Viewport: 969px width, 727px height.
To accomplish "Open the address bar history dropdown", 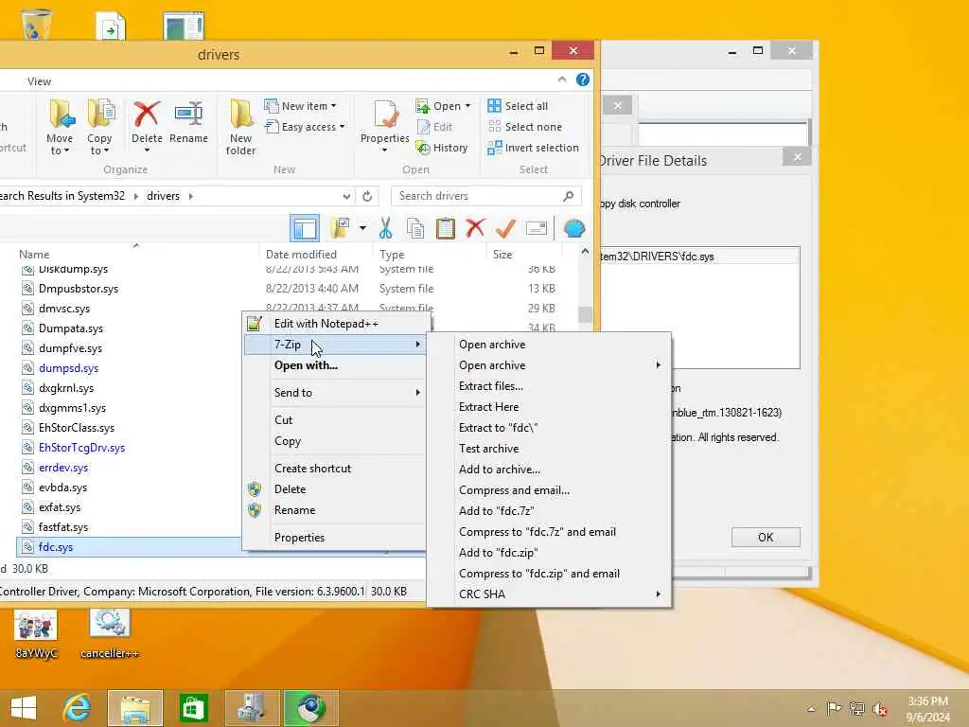I will [346, 196].
